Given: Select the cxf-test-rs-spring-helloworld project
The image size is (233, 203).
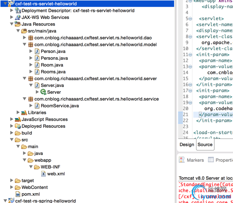Looking at the screenshot, I should coord(45,201).
